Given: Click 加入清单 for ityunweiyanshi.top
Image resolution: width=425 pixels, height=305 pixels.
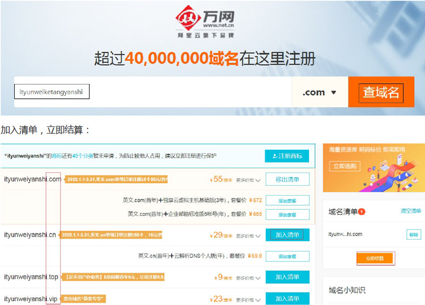Looking at the screenshot, I should [x=287, y=277].
